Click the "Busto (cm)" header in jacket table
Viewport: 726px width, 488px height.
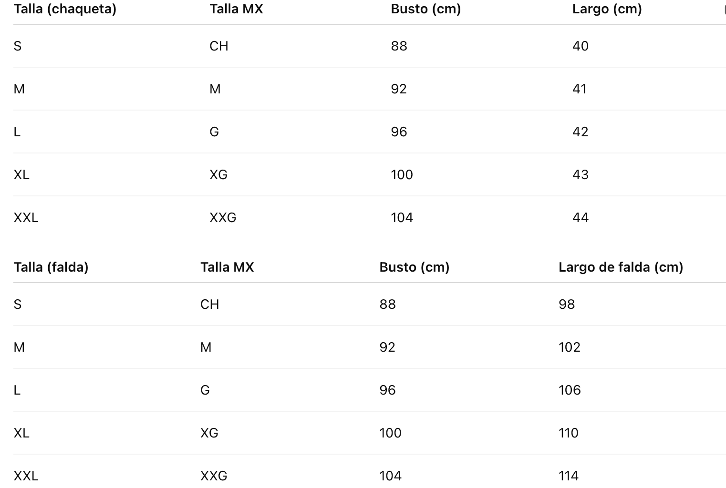pos(425,9)
